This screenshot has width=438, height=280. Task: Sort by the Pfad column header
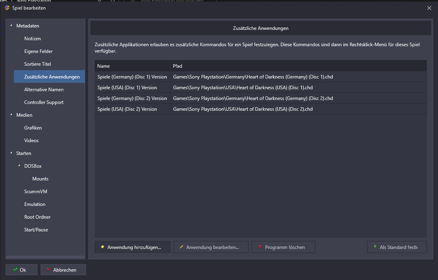[x=298, y=66]
